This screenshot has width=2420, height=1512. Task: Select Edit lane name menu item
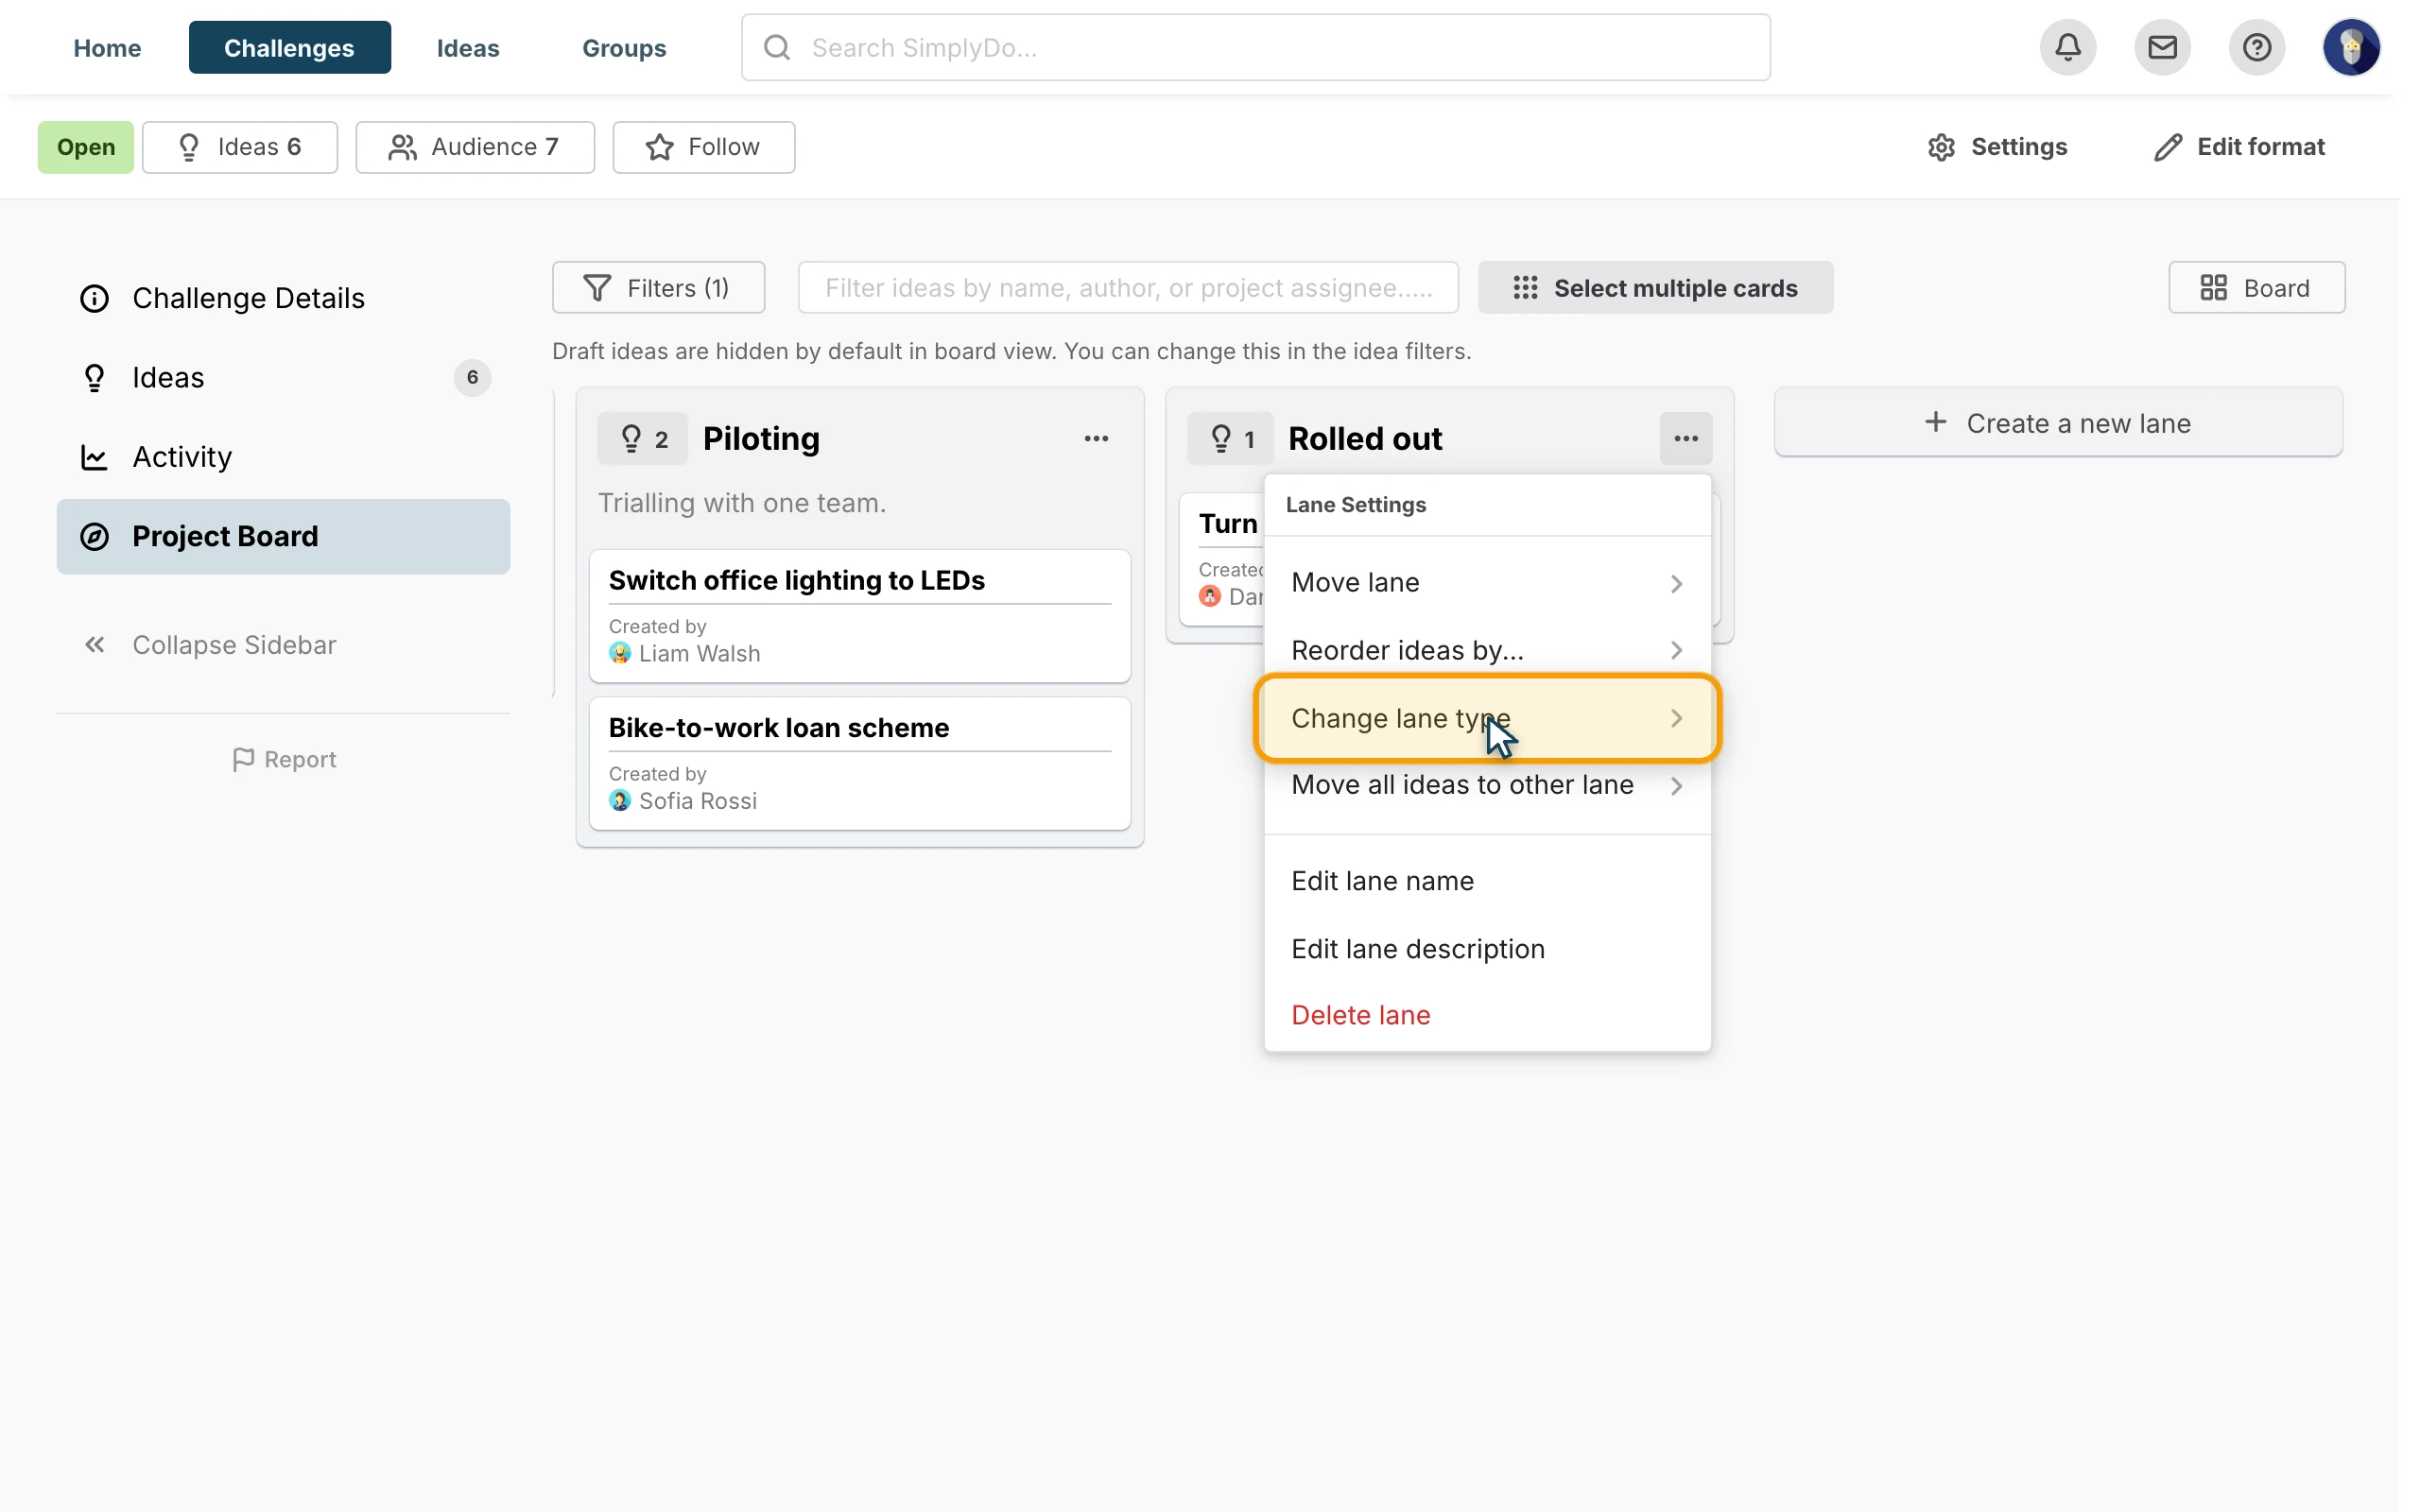[x=1487, y=881]
